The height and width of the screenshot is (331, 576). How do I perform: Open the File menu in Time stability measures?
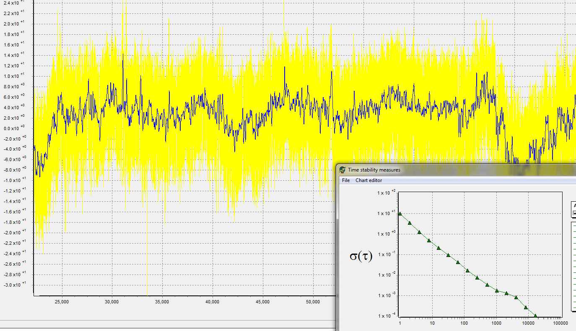(346, 180)
